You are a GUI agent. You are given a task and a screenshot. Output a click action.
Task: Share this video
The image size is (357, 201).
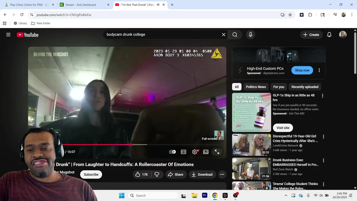pyautogui.click(x=176, y=174)
